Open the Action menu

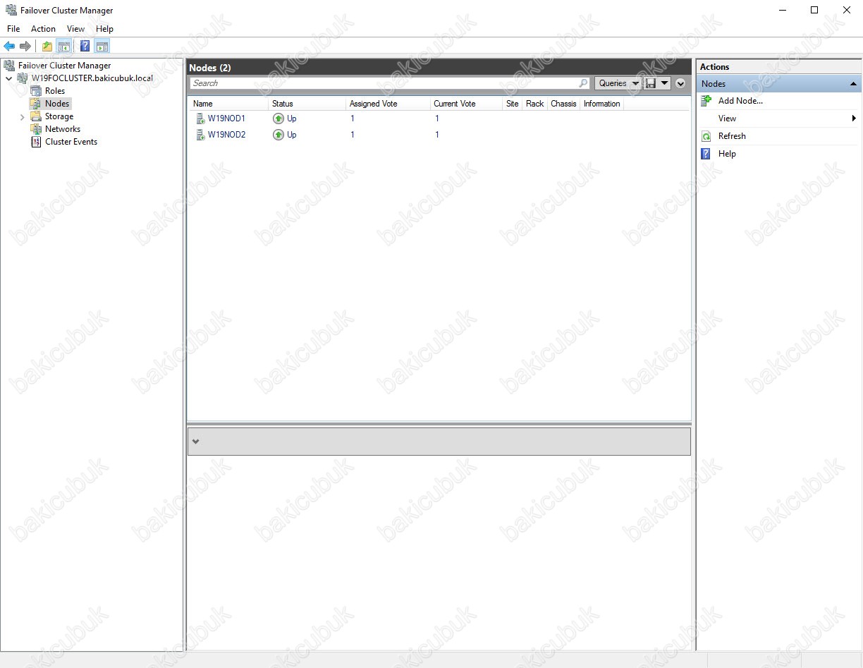coord(43,29)
